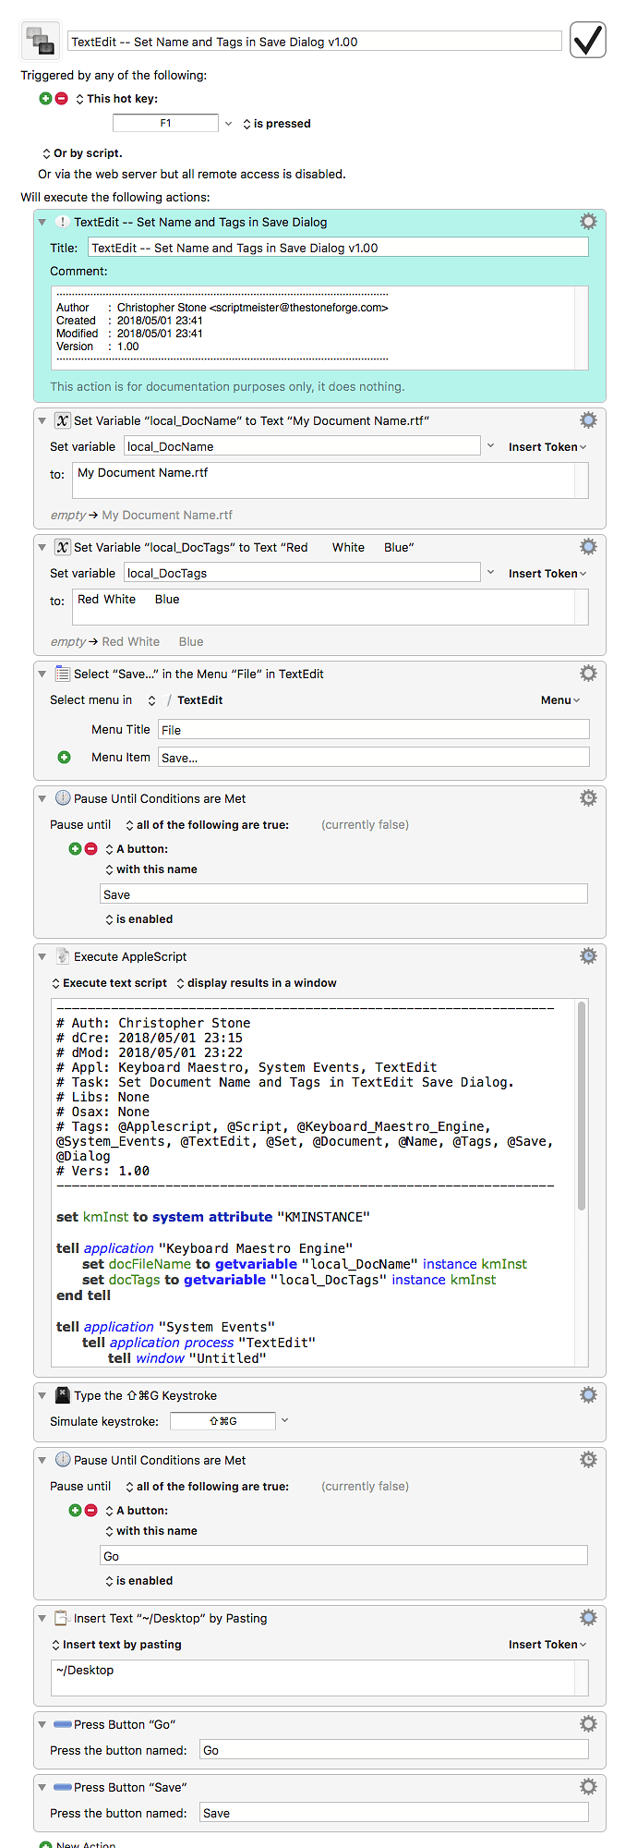Click the Type Keystroke action keyboard icon
The width and height of the screenshot is (625, 1848).
(x=62, y=1395)
